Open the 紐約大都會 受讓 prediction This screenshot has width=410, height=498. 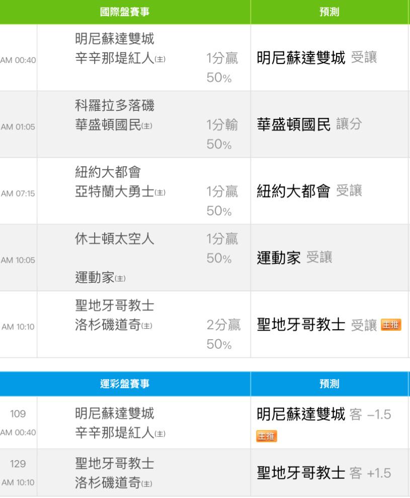(x=309, y=191)
